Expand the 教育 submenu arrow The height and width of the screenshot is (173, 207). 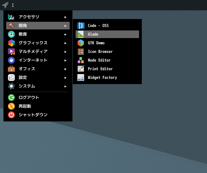click(x=65, y=35)
